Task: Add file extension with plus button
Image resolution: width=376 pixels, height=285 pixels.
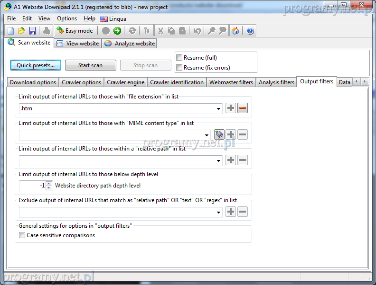Action: (x=231, y=108)
